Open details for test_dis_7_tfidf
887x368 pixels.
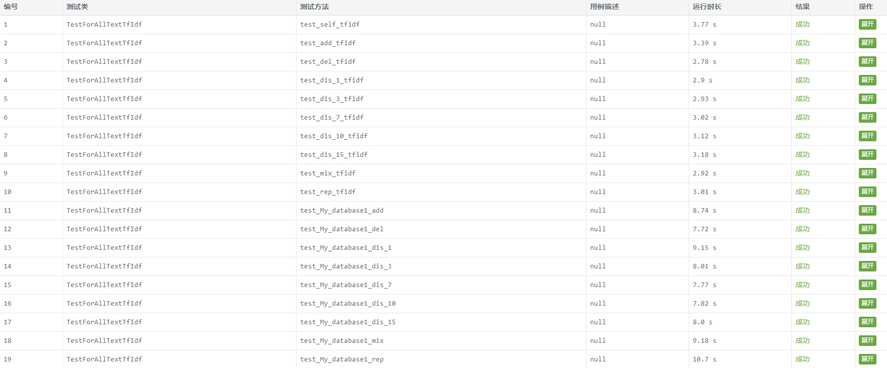[867, 117]
